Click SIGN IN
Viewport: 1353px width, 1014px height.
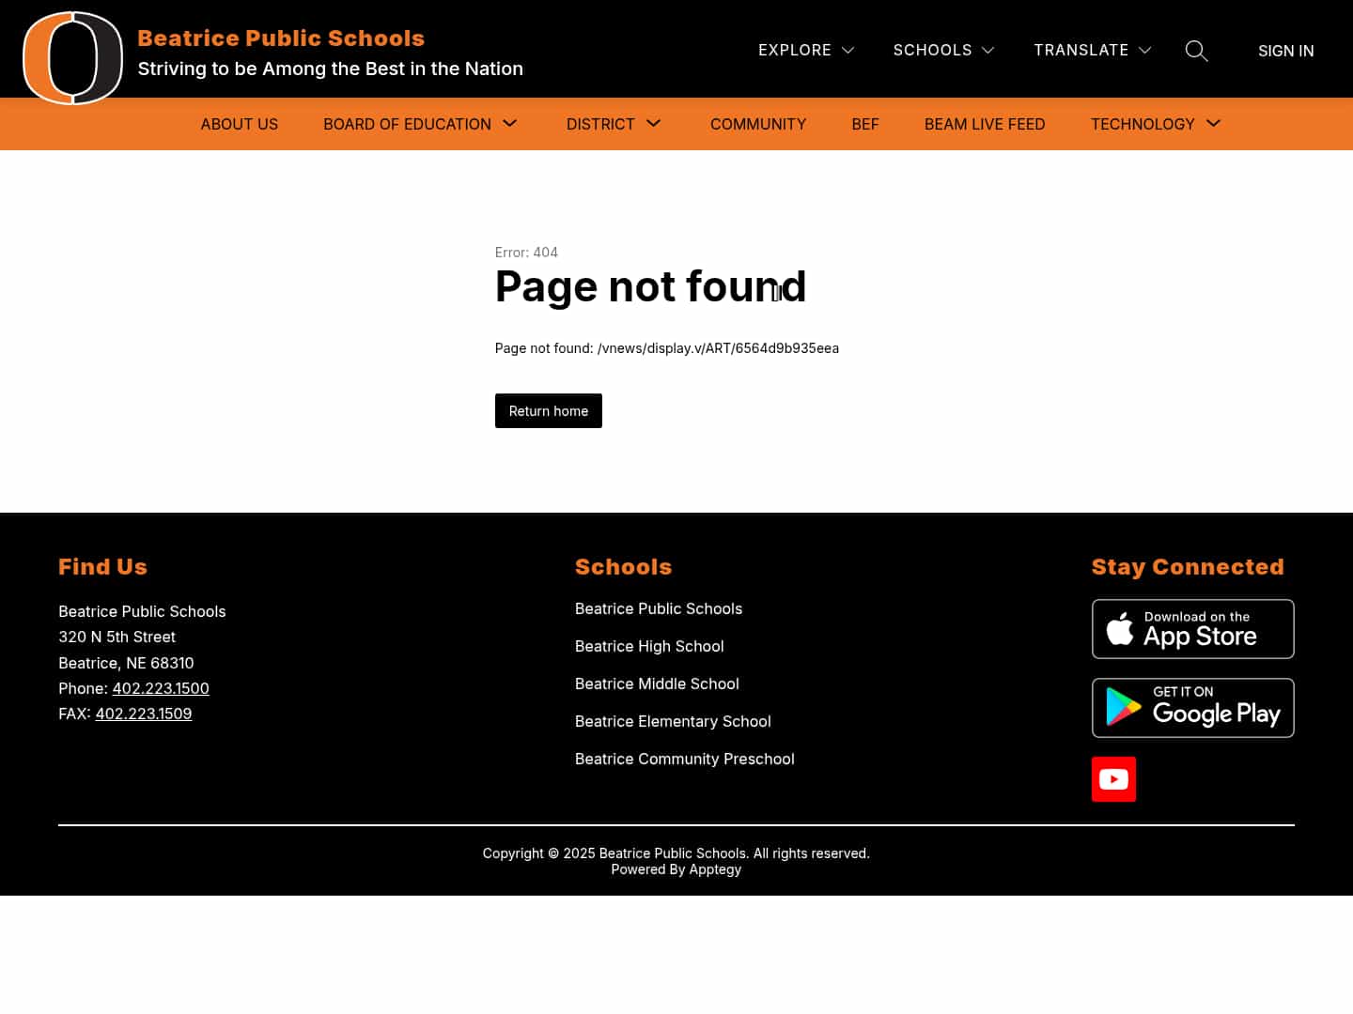[x=1285, y=51]
